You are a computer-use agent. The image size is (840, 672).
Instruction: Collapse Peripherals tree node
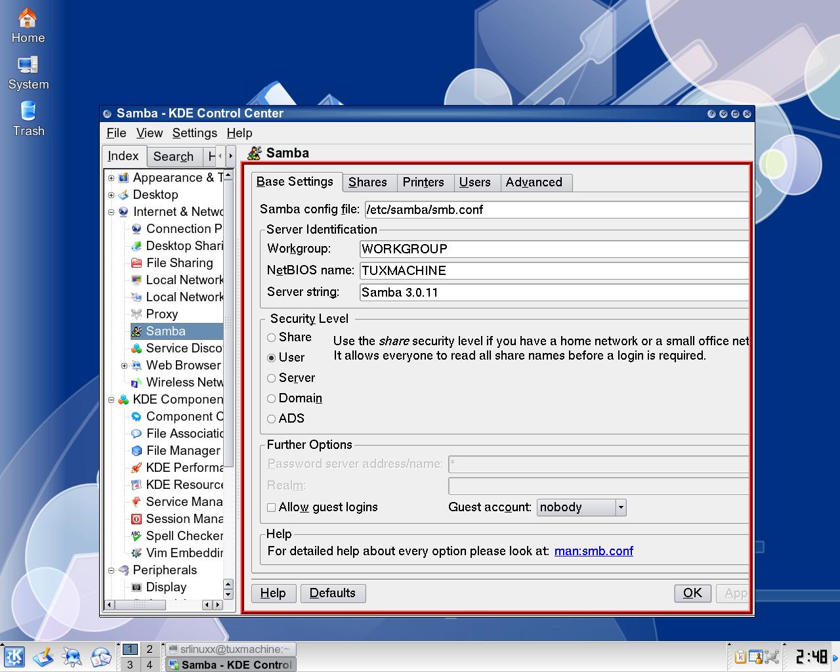111,570
